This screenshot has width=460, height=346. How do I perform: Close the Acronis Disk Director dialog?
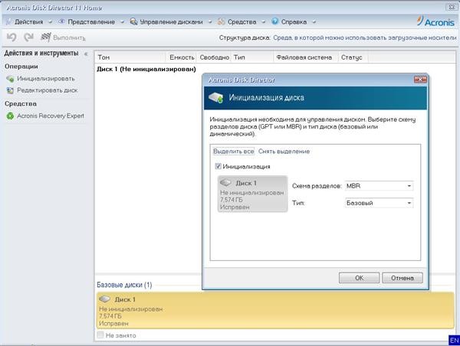(420, 80)
